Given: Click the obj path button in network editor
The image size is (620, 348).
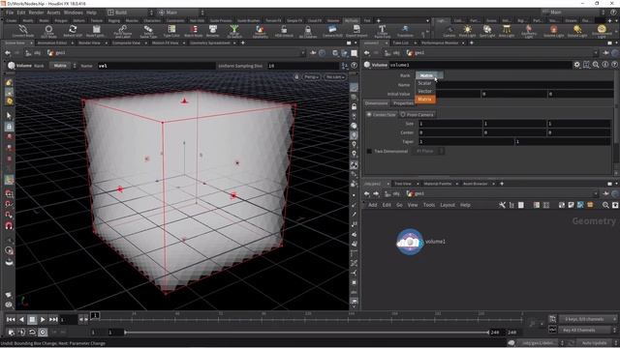Looking at the screenshot, I should tap(391, 193).
